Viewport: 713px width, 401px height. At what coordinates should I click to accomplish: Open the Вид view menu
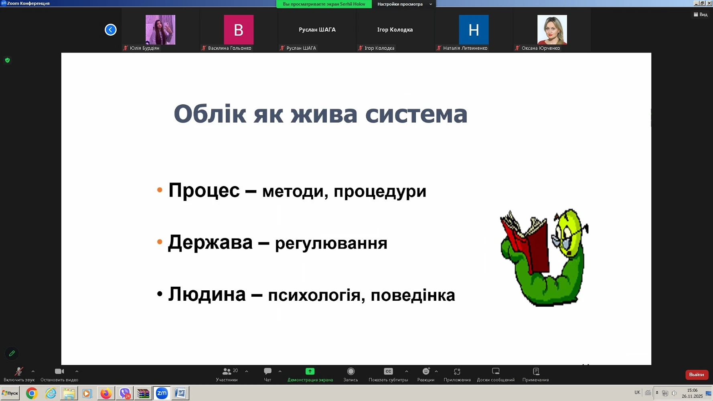[x=701, y=14]
